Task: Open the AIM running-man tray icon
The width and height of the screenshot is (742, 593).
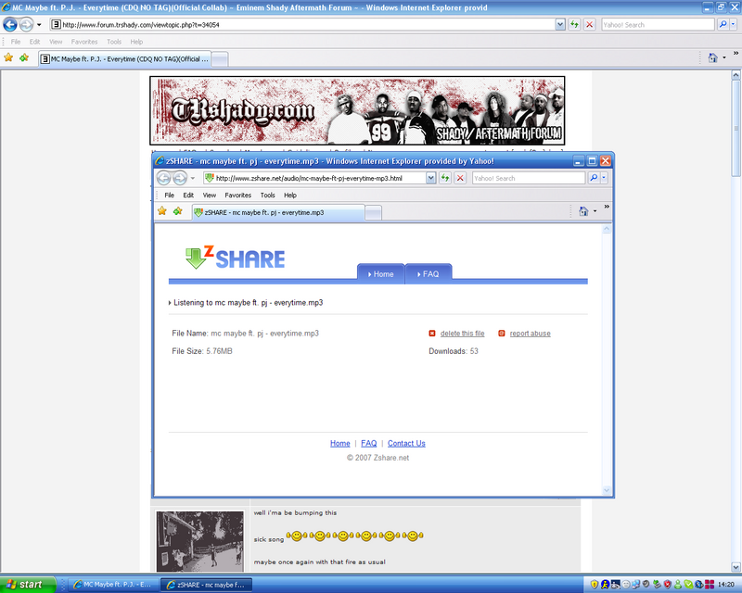Action: (605, 585)
